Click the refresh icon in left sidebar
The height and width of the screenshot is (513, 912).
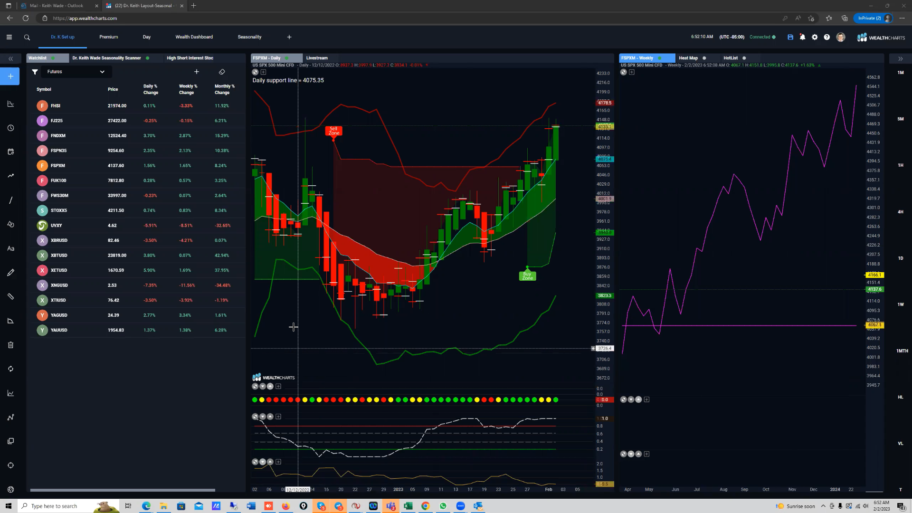point(10,369)
